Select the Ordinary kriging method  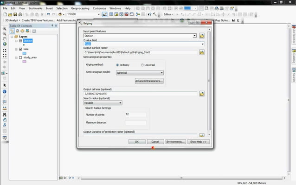(x=117, y=65)
